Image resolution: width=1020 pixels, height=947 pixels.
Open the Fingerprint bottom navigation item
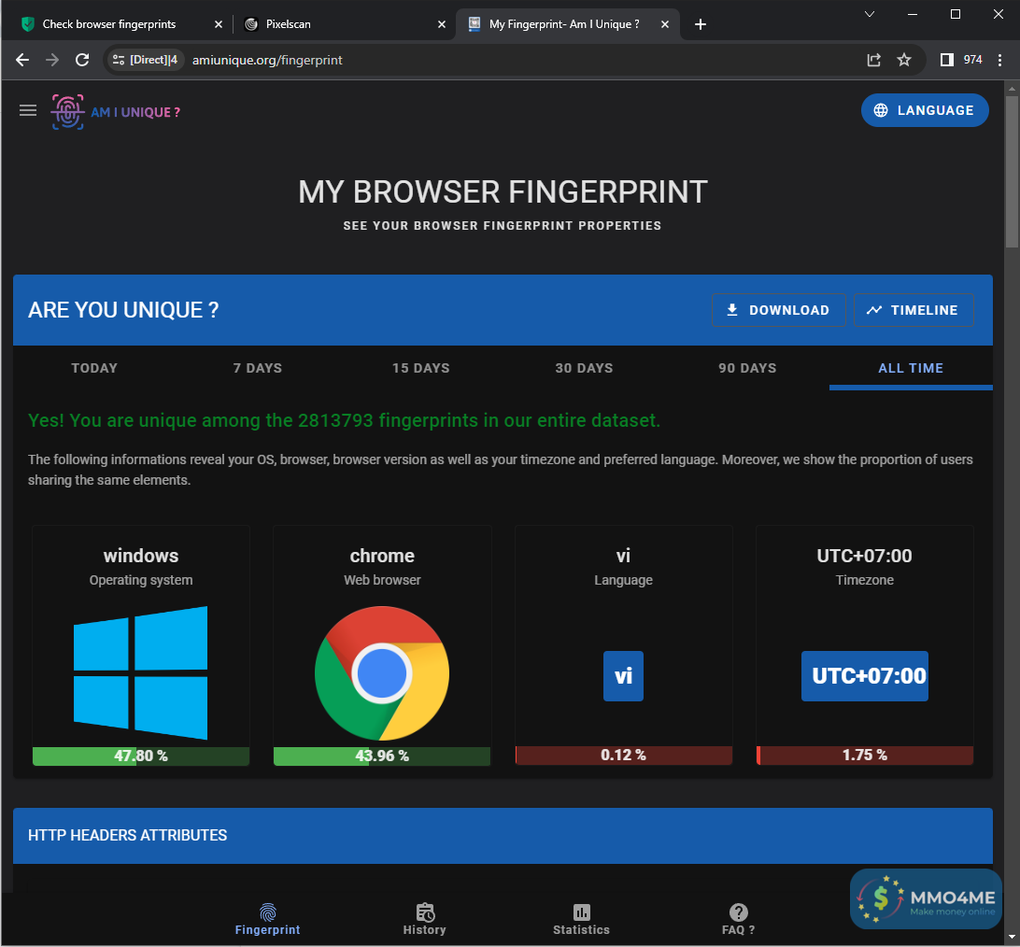pos(267,920)
